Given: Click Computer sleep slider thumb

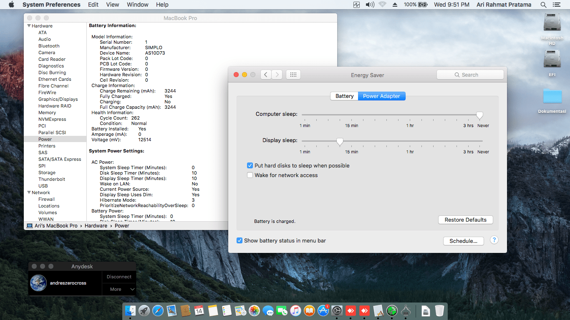Looking at the screenshot, I should [480, 115].
